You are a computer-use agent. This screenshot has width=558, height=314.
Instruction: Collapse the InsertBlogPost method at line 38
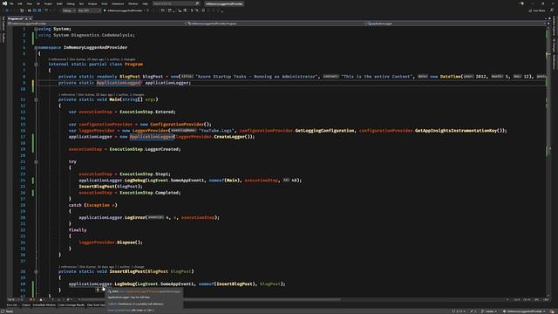[x=36, y=271]
